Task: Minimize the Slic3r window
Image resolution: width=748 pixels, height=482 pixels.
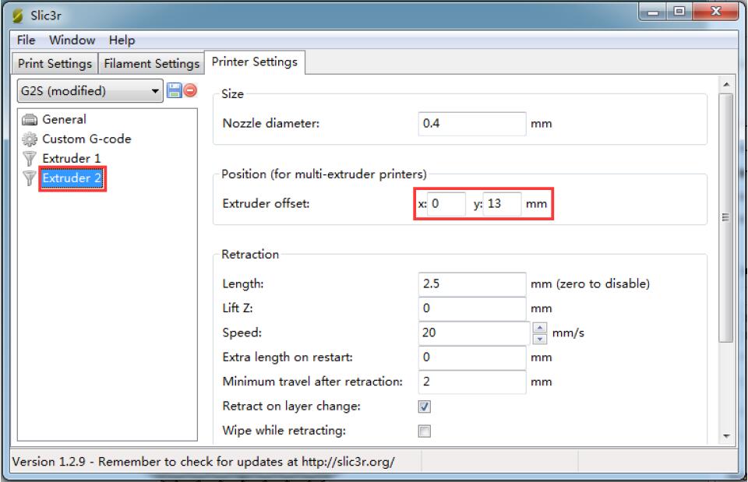Action: coord(653,12)
